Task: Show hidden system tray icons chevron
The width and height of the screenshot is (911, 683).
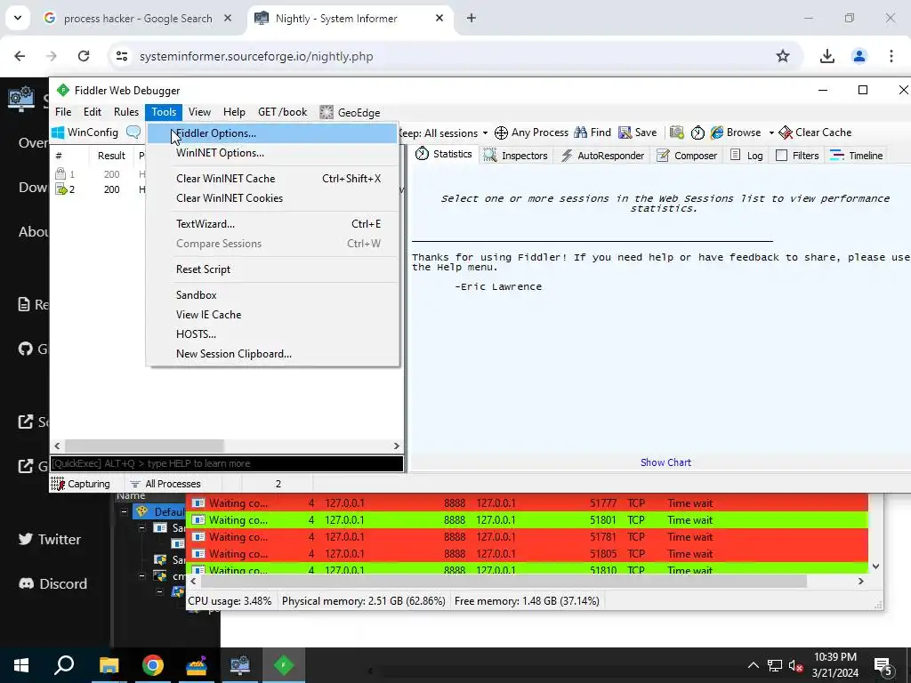Action: [x=753, y=665]
